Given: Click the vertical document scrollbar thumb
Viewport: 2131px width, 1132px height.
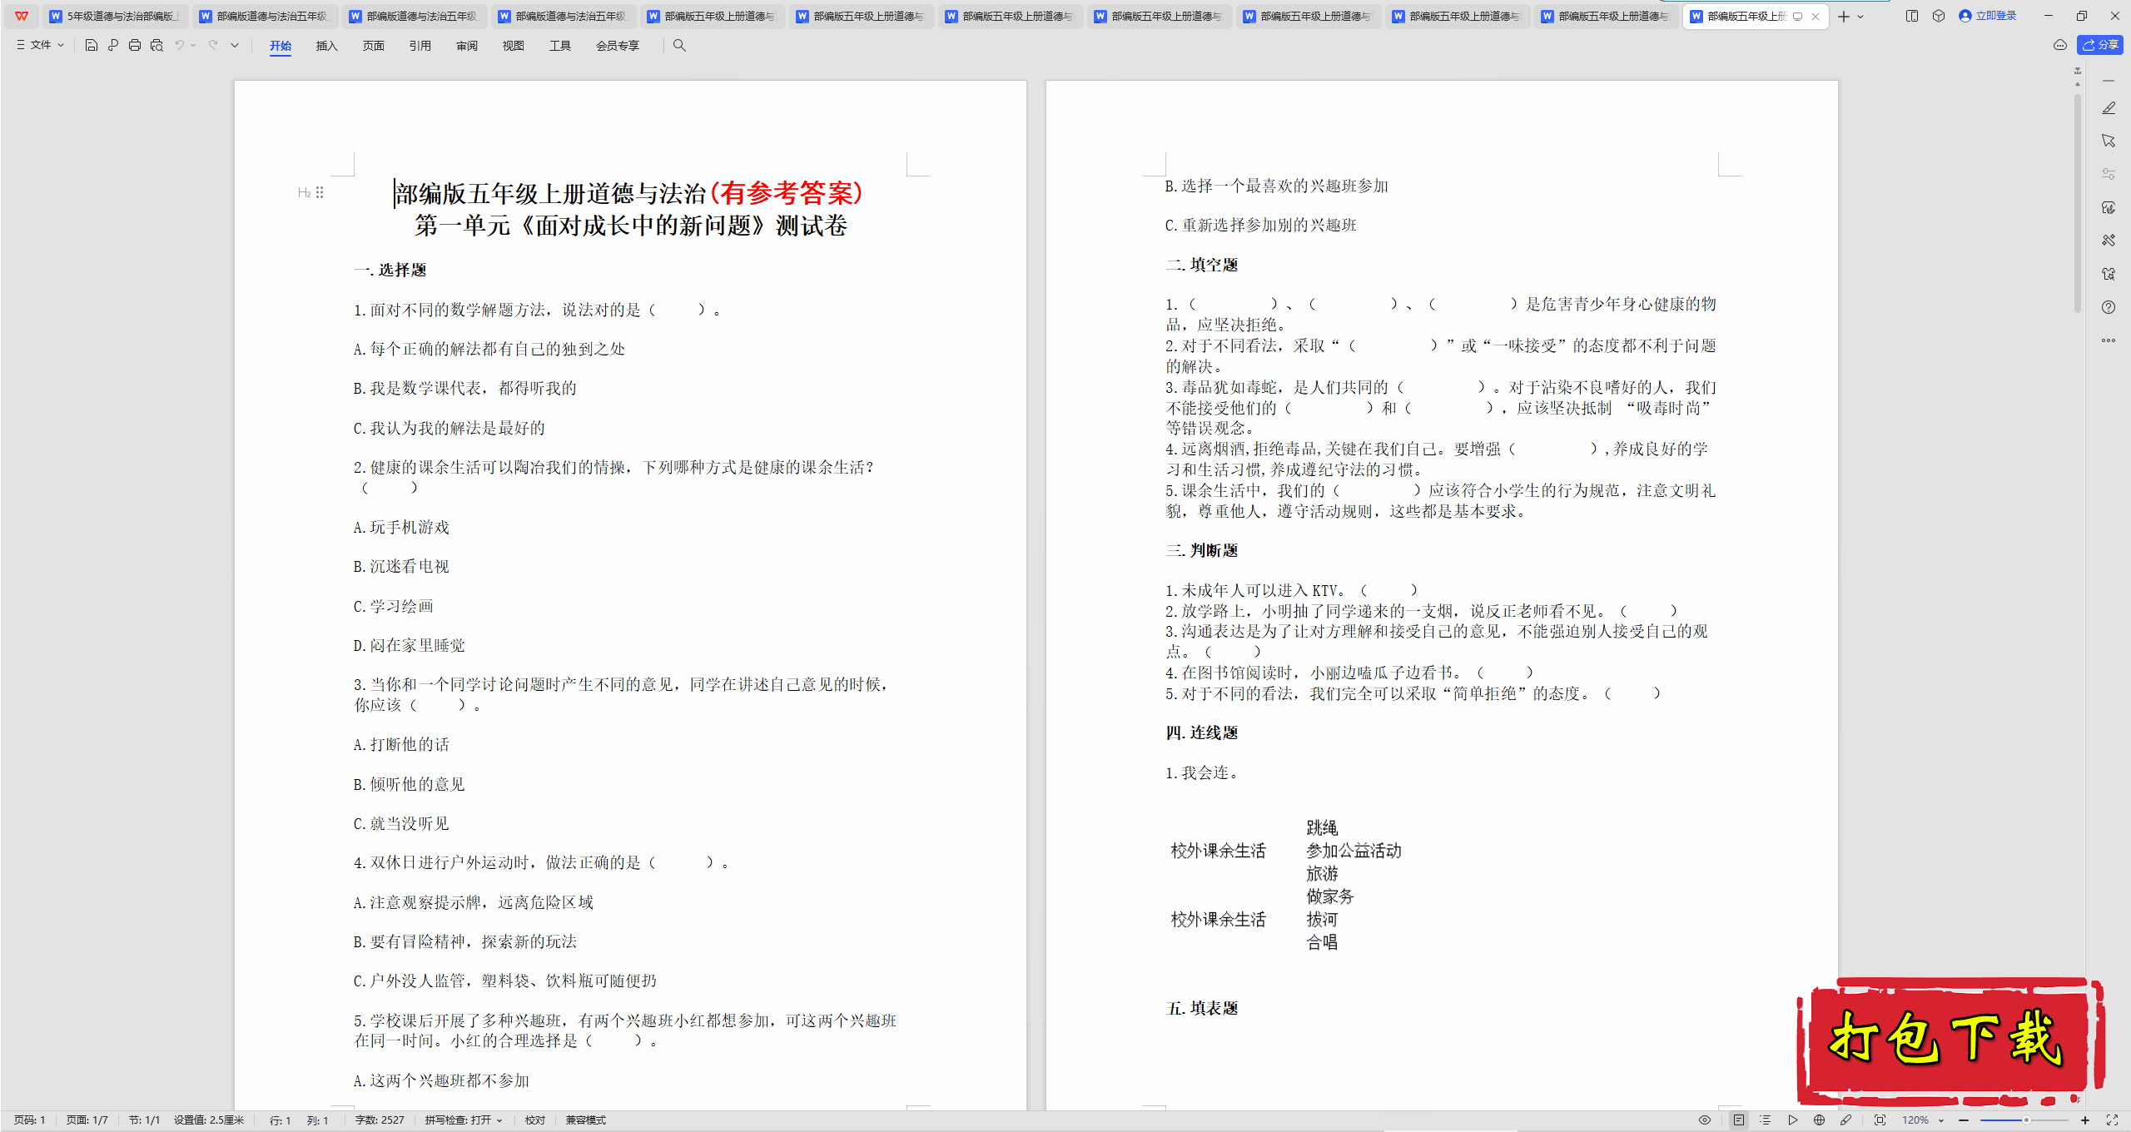Looking at the screenshot, I should click(x=2078, y=204).
